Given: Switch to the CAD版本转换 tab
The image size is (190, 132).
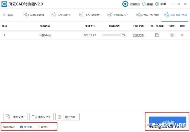Looking at the screenshot, I should pos(33,15).
